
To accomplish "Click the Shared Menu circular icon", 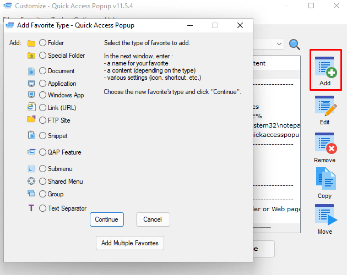I will 31,181.
